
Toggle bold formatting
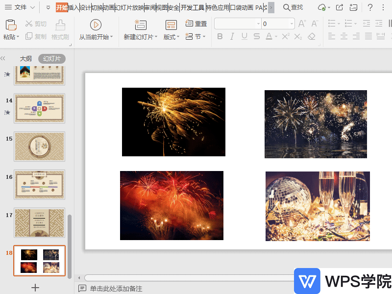(220, 36)
